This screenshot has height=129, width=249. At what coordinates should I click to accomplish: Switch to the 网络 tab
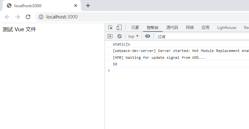[x=190, y=28]
